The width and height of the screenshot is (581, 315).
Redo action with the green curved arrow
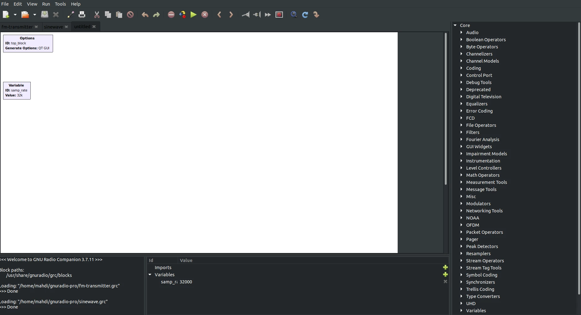[x=156, y=15]
